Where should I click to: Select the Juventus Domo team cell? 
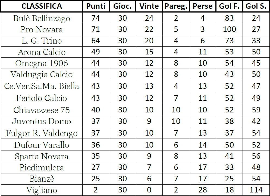tap(42, 121)
